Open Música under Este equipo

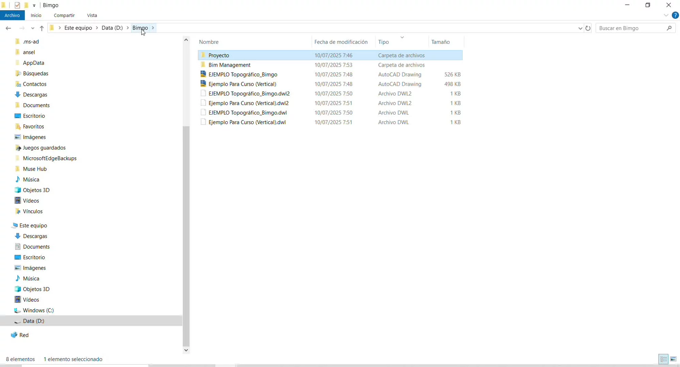(x=31, y=278)
